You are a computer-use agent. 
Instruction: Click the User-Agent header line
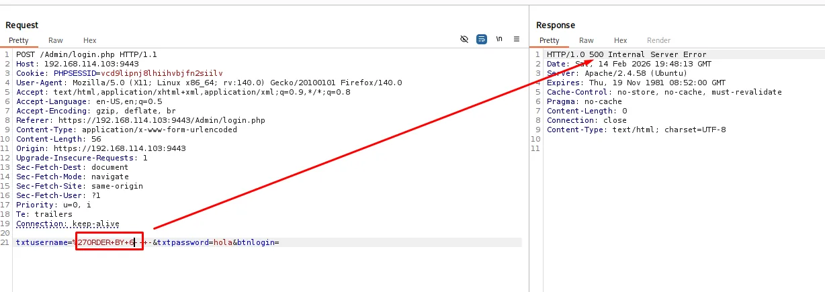pos(209,83)
